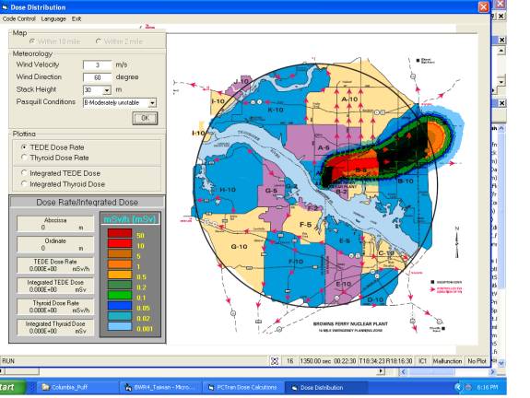Image resolution: width=530 pixels, height=398 pixels.
Task: Open Columbia_Puff folder from taskbar
Action: (65, 387)
